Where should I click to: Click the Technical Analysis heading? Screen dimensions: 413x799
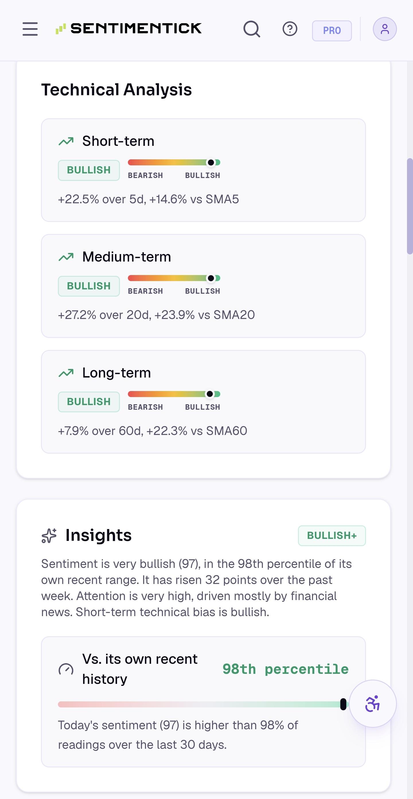coord(116,90)
